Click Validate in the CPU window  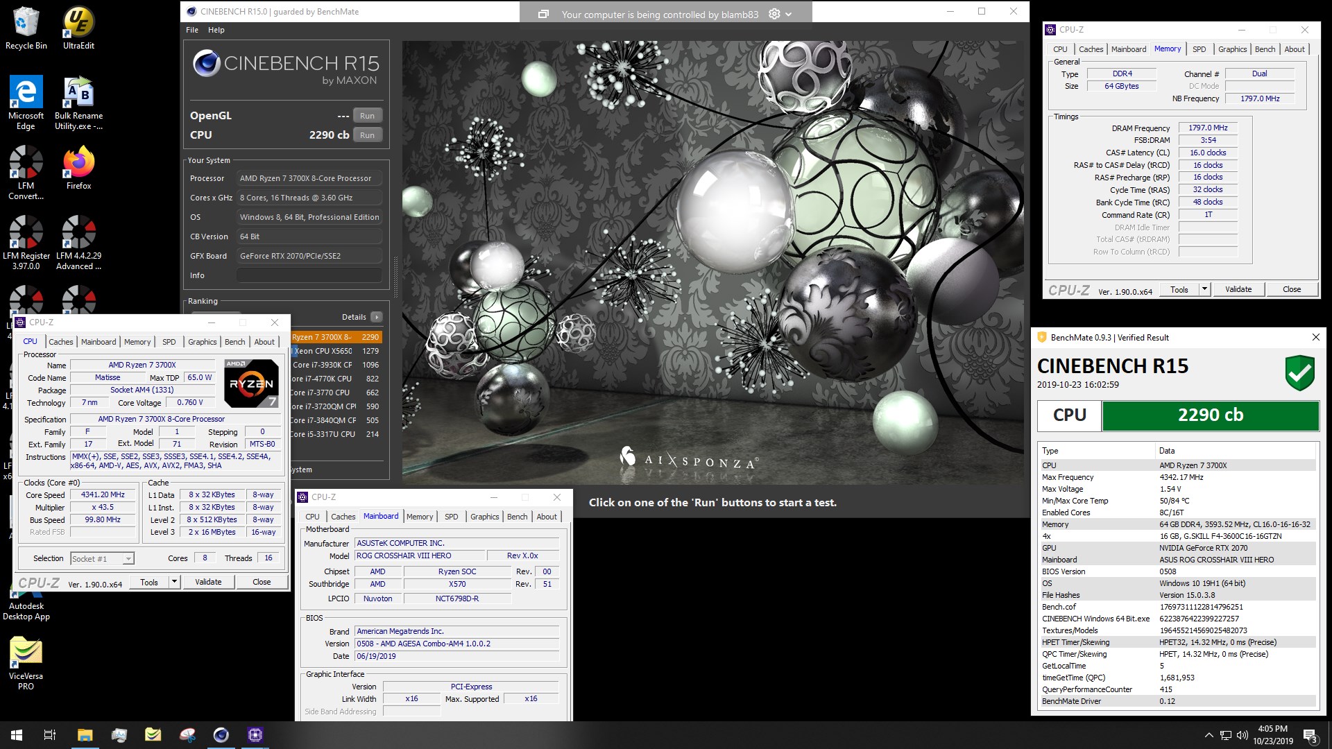click(x=208, y=582)
